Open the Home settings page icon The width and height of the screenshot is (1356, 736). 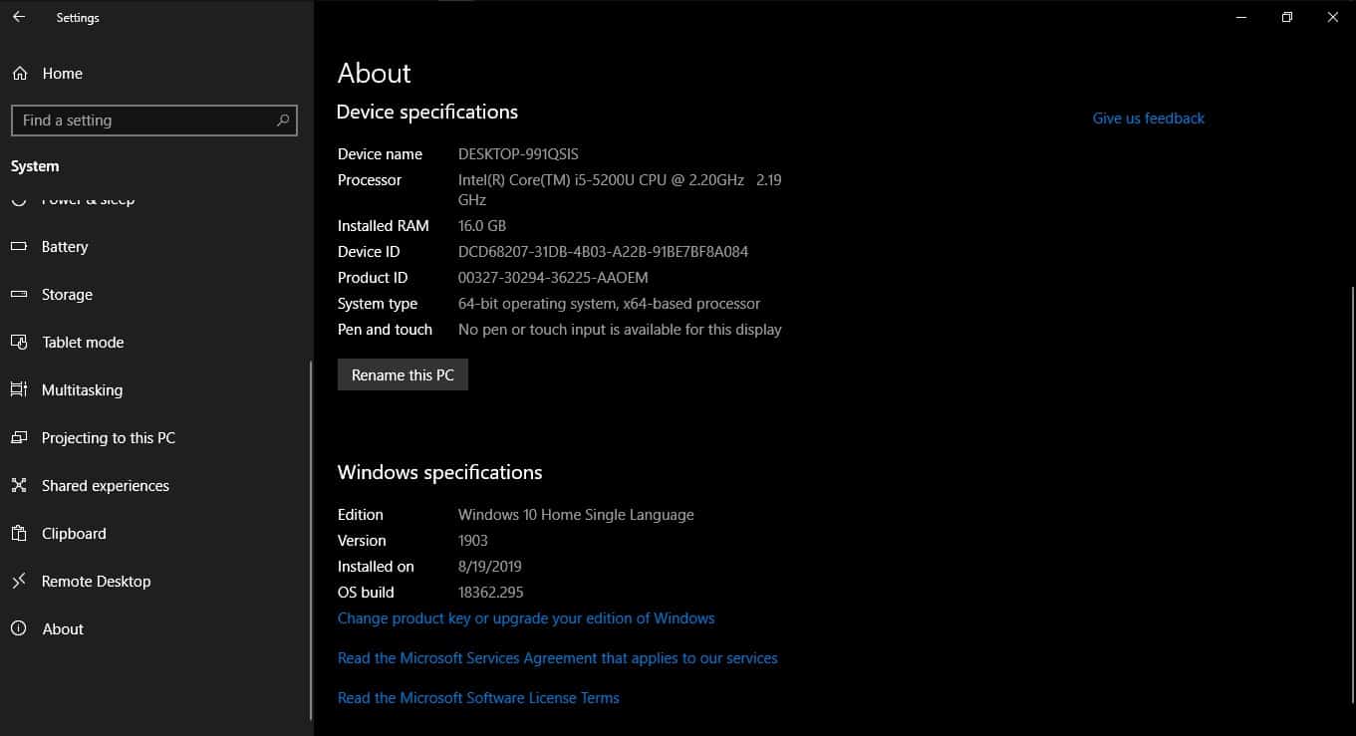point(19,74)
